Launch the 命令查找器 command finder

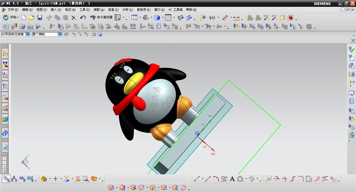pyautogui.click(x=101, y=17)
